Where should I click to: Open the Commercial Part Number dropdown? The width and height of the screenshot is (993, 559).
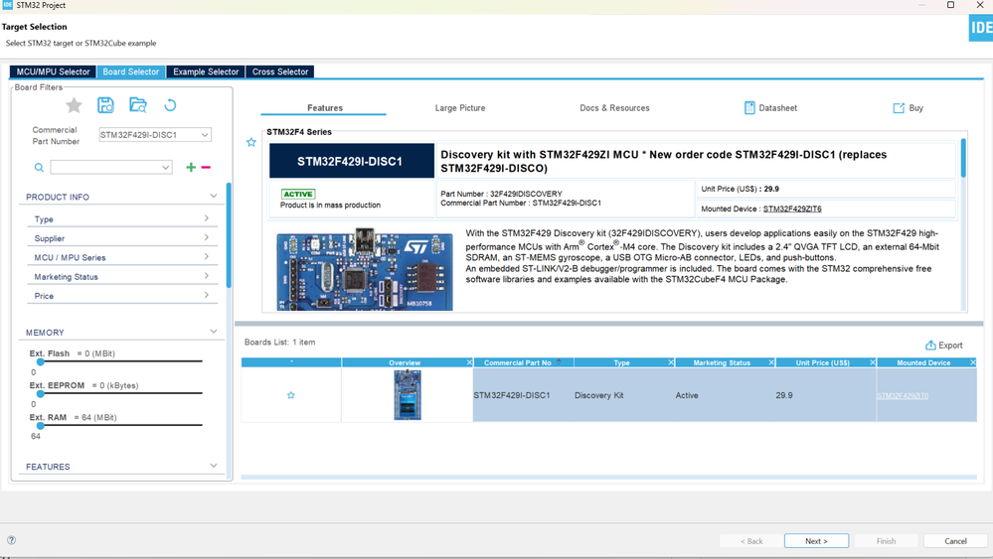(205, 135)
